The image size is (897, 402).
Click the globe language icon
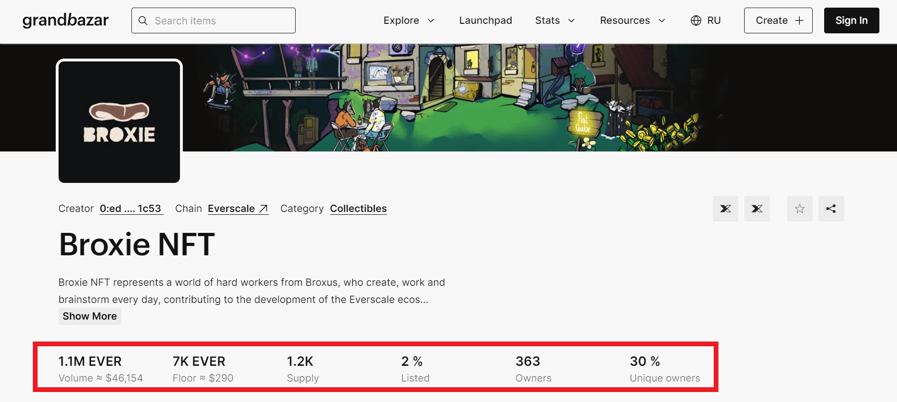tap(696, 20)
